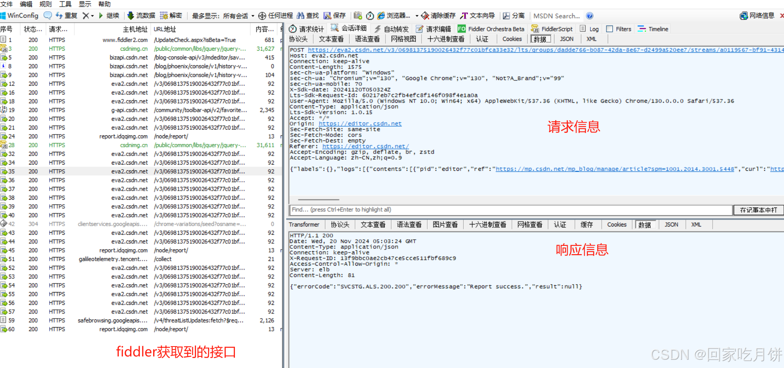The height and width of the screenshot is (368, 784).
Task: Select request inspector JSON tab
Action: [566, 39]
